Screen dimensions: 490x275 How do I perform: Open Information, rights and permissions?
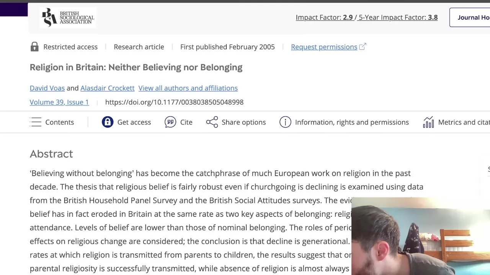pos(352,122)
